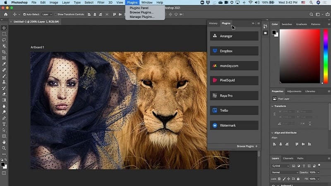Toggle the Auto-Select checkbox

24,14
